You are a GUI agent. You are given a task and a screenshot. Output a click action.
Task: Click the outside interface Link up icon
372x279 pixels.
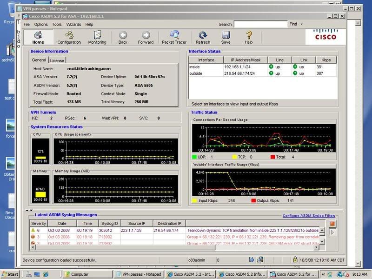(x=295, y=73)
